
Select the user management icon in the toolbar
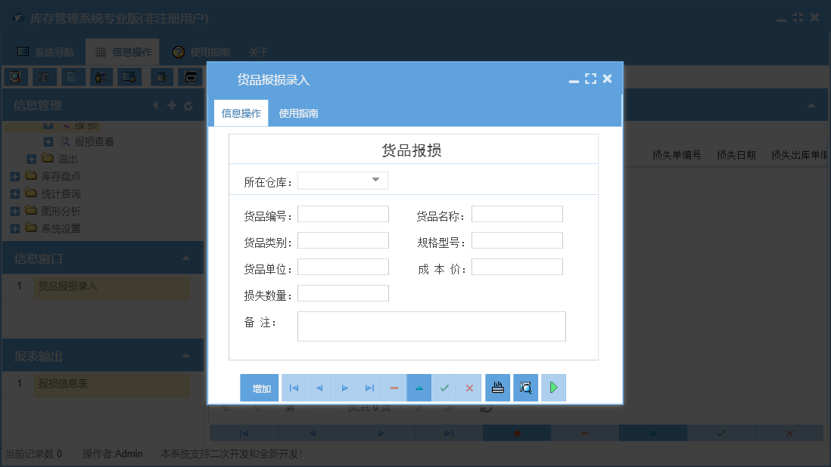(x=101, y=76)
